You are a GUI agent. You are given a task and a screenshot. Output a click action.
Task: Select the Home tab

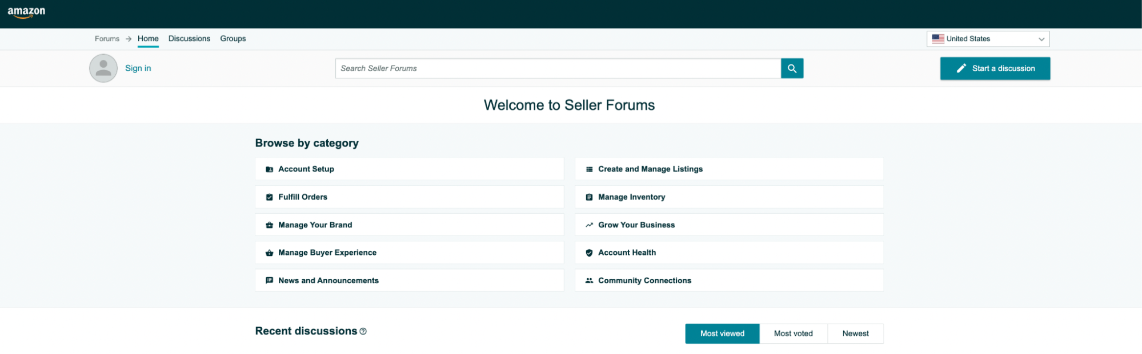(x=148, y=39)
